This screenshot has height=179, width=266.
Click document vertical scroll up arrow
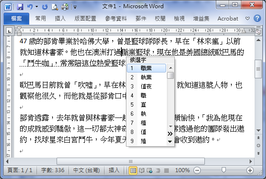[x=258, y=40]
